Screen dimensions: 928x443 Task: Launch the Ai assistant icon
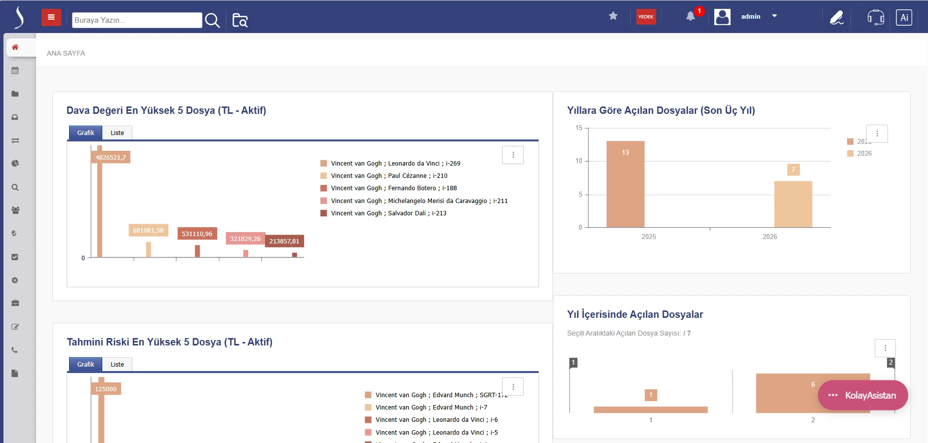tap(903, 18)
